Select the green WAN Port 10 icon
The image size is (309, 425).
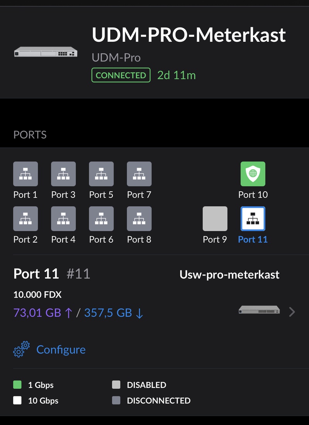pyautogui.click(x=253, y=174)
